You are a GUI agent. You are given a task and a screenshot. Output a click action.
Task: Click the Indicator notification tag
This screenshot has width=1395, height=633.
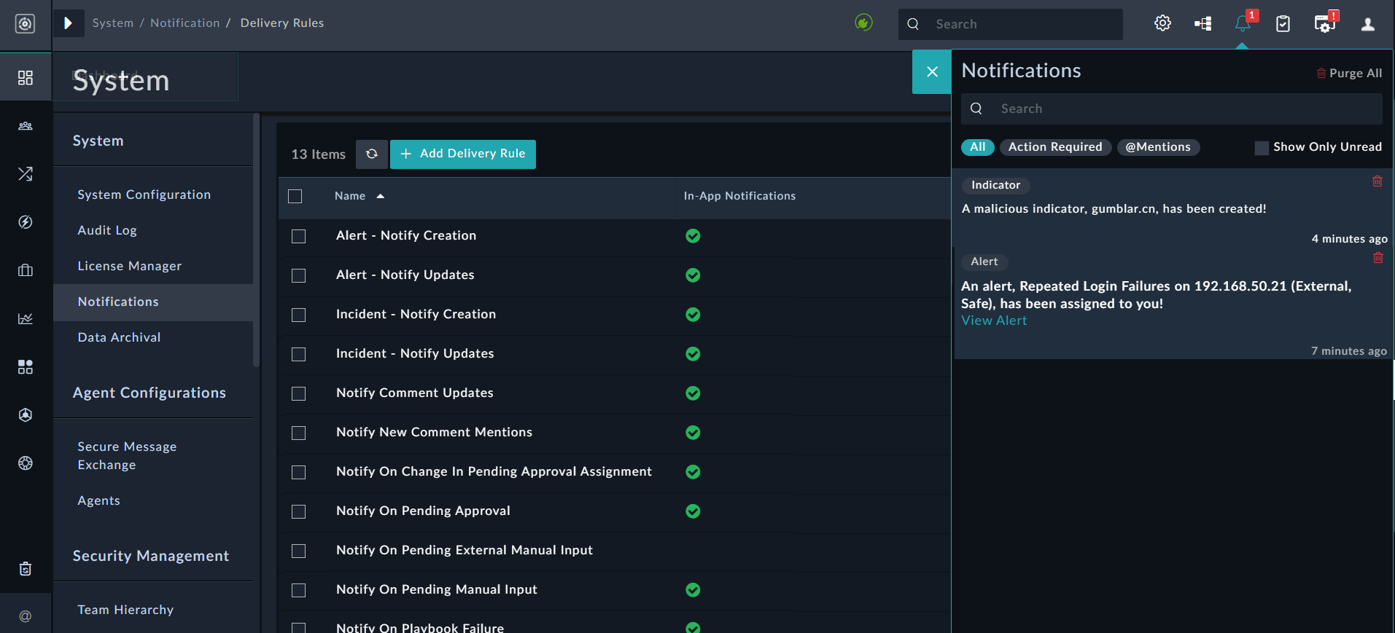995,185
